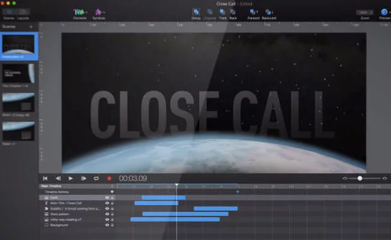Select the Earth animation bar in timeline
Image resolution: width=391 pixels, height=240 pixels.
pyautogui.click(x=164, y=197)
